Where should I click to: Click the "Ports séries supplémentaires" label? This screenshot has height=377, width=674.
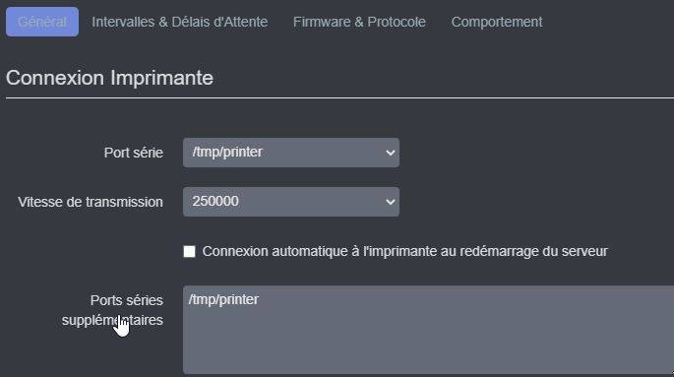pyautogui.click(x=112, y=310)
